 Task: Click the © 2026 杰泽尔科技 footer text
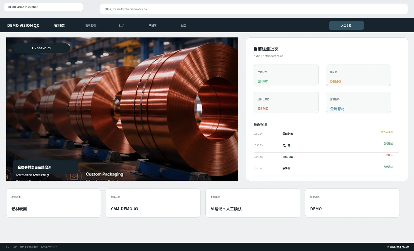tap(398, 247)
